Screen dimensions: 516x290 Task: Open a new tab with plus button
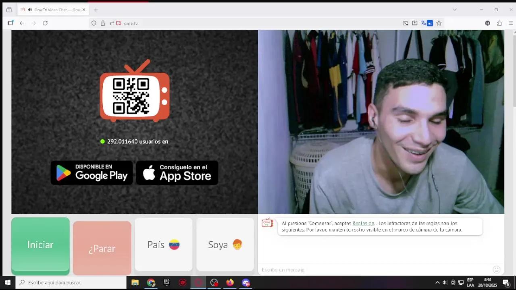tap(96, 10)
